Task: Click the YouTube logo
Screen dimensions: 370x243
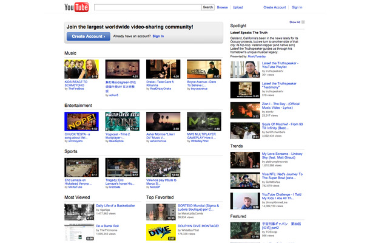Action: (x=76, y=7)
